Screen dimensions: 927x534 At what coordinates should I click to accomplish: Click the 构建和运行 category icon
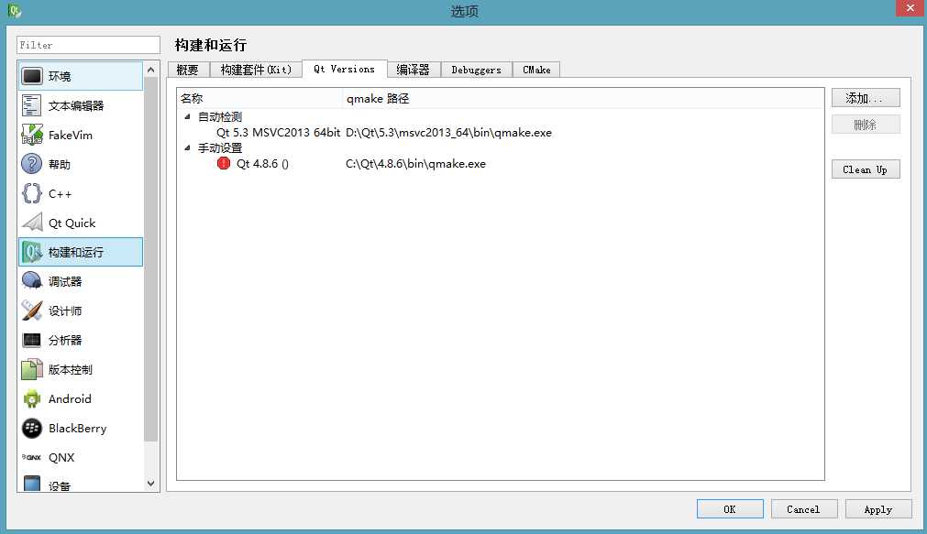pyautogui.click(x=32, y=252)
